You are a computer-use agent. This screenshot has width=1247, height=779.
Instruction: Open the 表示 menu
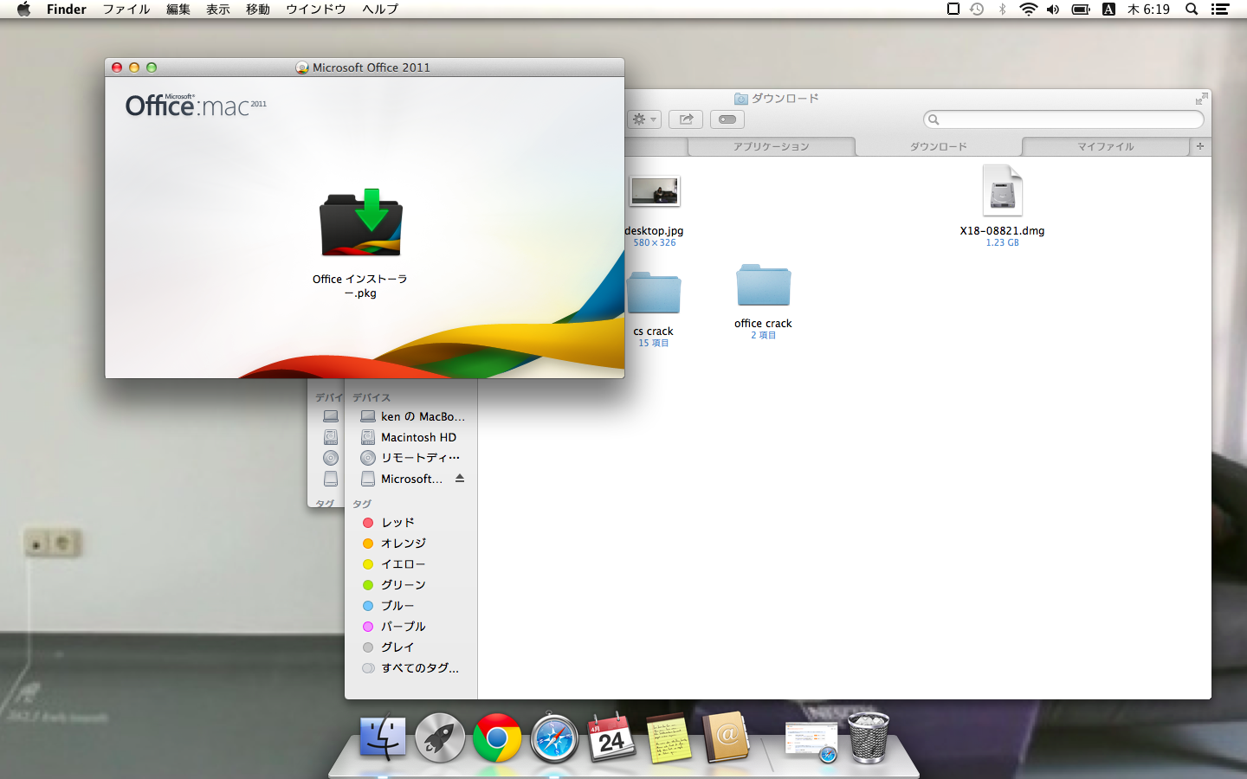pyautogui.click(x=218, y=10)
